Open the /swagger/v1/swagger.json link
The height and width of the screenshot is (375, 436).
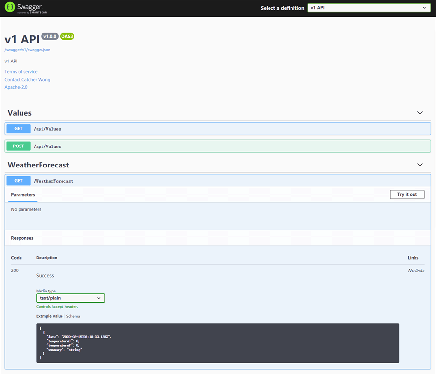click(x=27, y=50)
